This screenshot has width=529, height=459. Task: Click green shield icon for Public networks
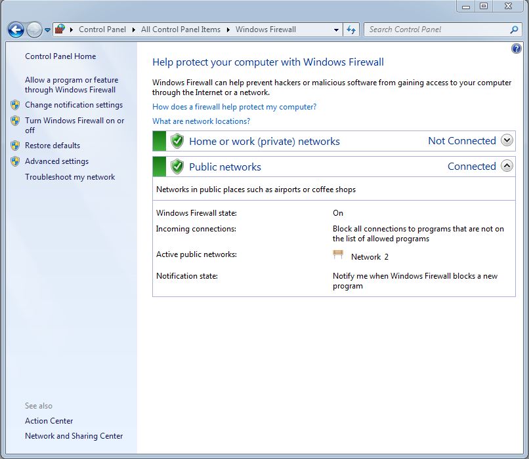(x=177, y=167)
